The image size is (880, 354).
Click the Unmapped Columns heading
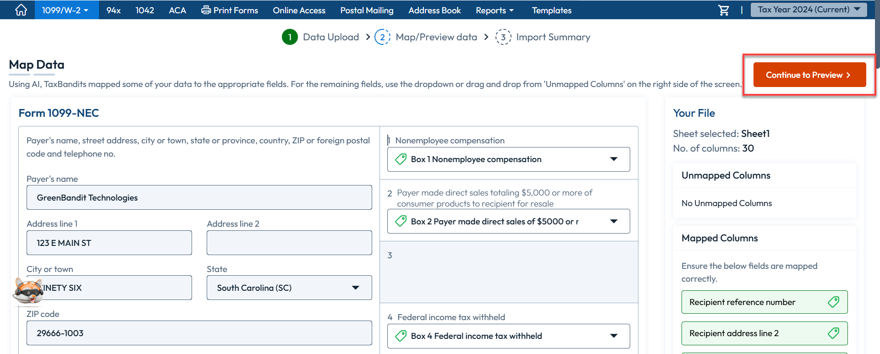726,175
